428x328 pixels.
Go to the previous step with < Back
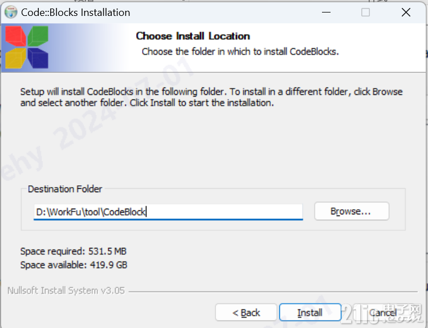pos(246,313)
